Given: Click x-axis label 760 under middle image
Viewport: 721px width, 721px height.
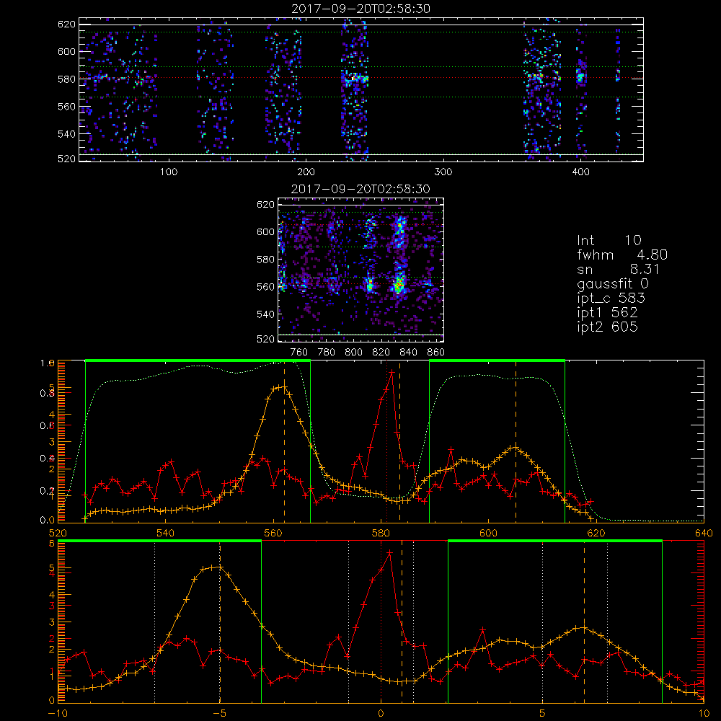Looking at the screenshot, I should coord(299,353).
